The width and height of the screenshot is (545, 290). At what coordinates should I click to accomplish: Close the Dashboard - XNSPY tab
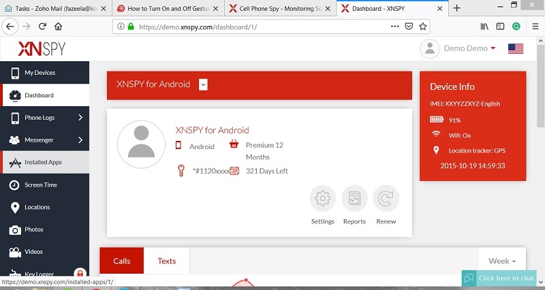pos(439,9)
